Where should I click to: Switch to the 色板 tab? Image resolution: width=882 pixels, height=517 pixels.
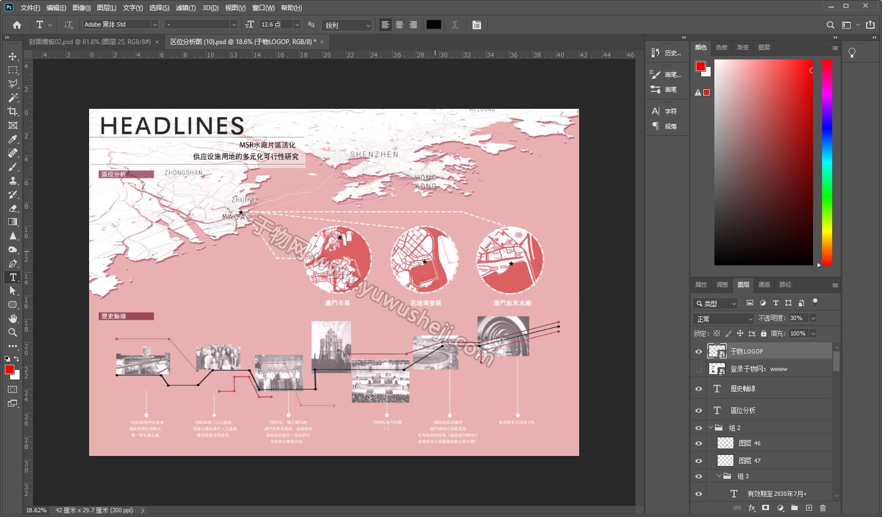point(722,47)
